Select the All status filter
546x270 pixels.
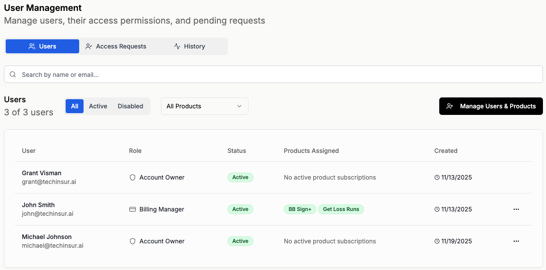pyautogui.click(x=74, y=106)
